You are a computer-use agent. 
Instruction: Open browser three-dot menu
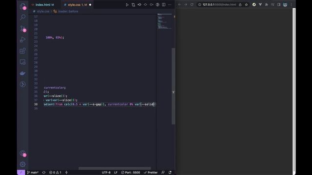pyautogui.click(x=292, y=4)
